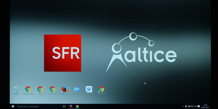This screenshot has height=109, width=218.
Task: Switch to Firefox in the taskbar
Action: coord(71,106)
